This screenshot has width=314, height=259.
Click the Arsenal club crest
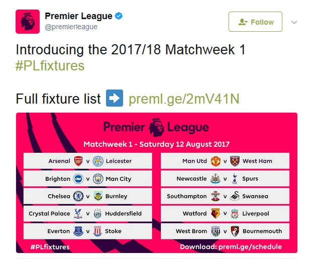click(x=78, y=161)
